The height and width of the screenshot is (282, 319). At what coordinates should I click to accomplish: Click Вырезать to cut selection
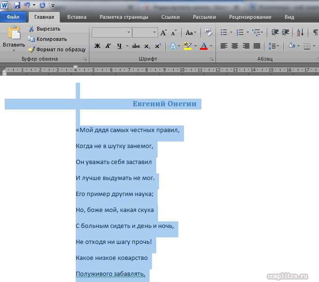coord(45,29)
